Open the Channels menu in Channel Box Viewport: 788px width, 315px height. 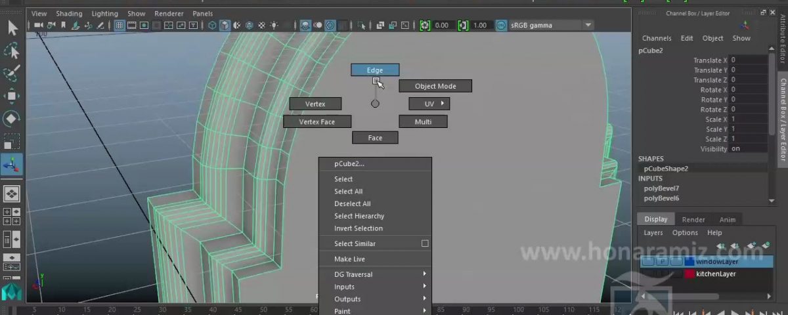[x=657, y=38]
